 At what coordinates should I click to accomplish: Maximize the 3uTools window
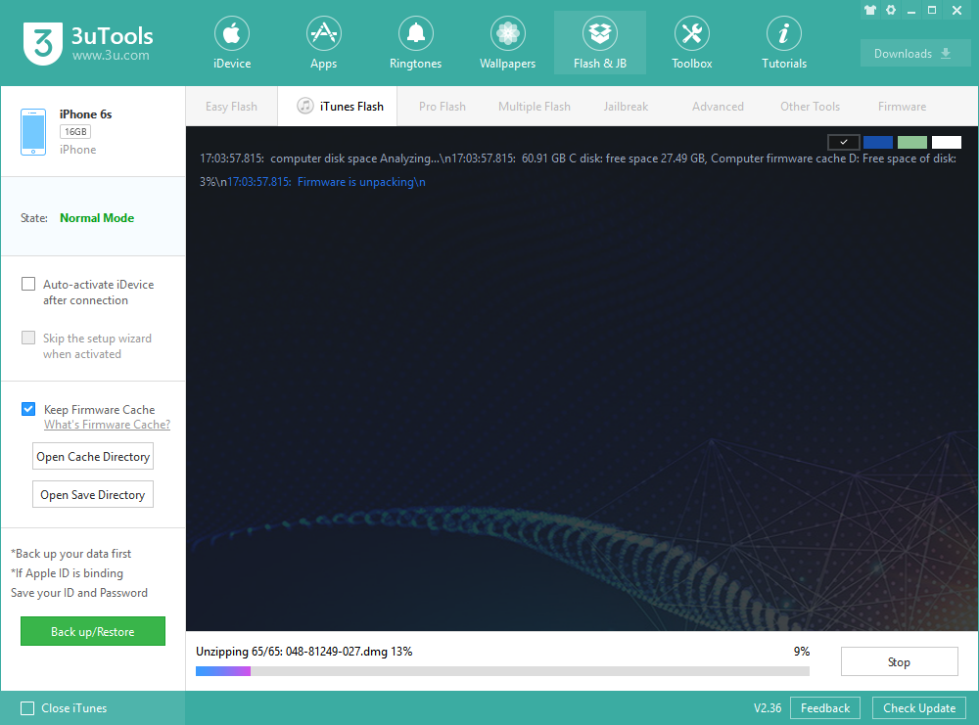tap(932, 10)
